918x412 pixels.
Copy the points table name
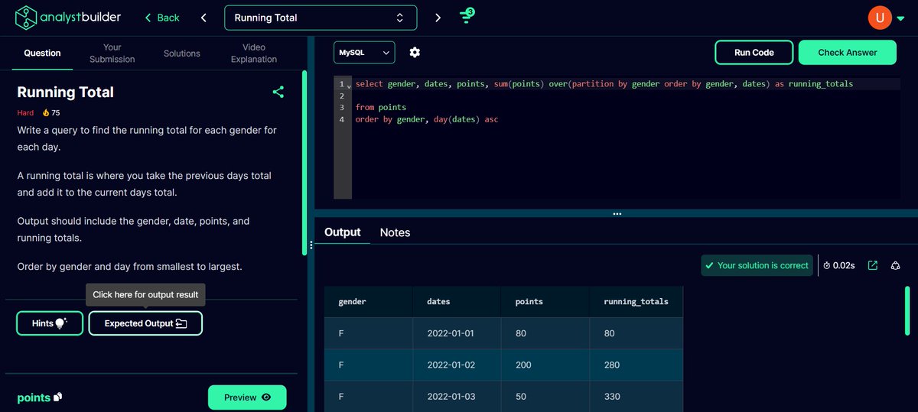pos(58,397)
